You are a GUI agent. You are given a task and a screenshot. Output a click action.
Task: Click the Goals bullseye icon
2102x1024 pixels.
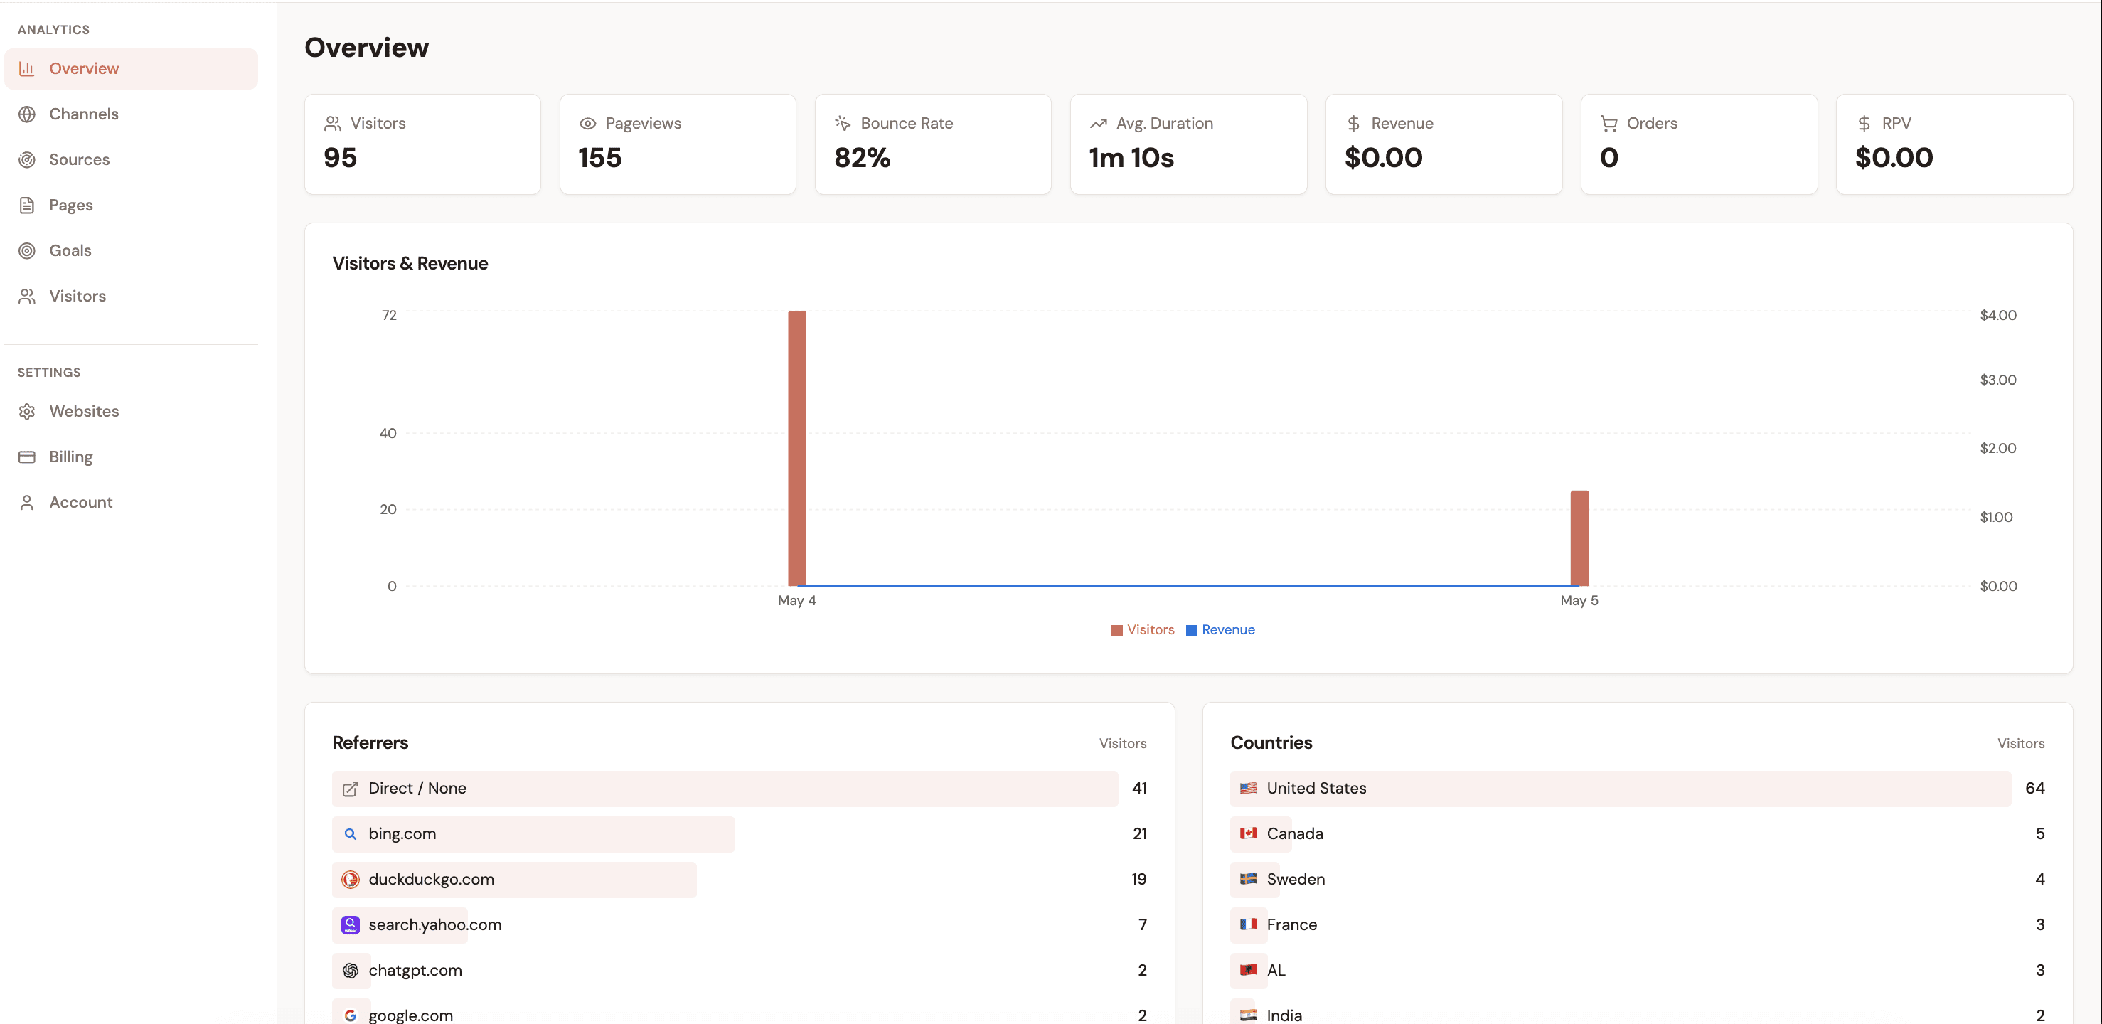click(x=27, y=250)
